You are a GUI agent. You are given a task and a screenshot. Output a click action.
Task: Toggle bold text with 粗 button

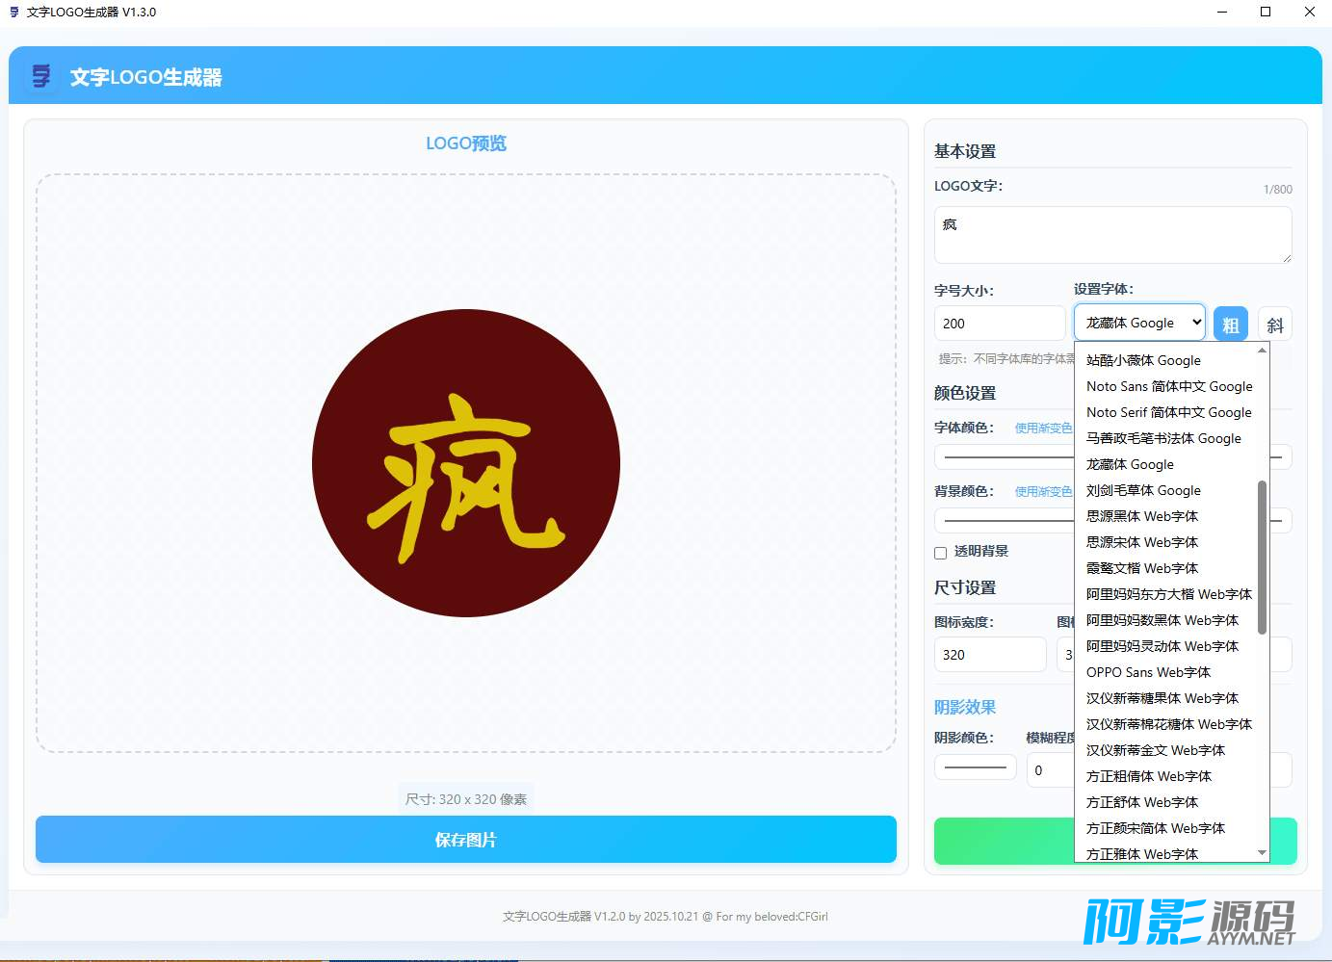click(x=1230, y=325)
